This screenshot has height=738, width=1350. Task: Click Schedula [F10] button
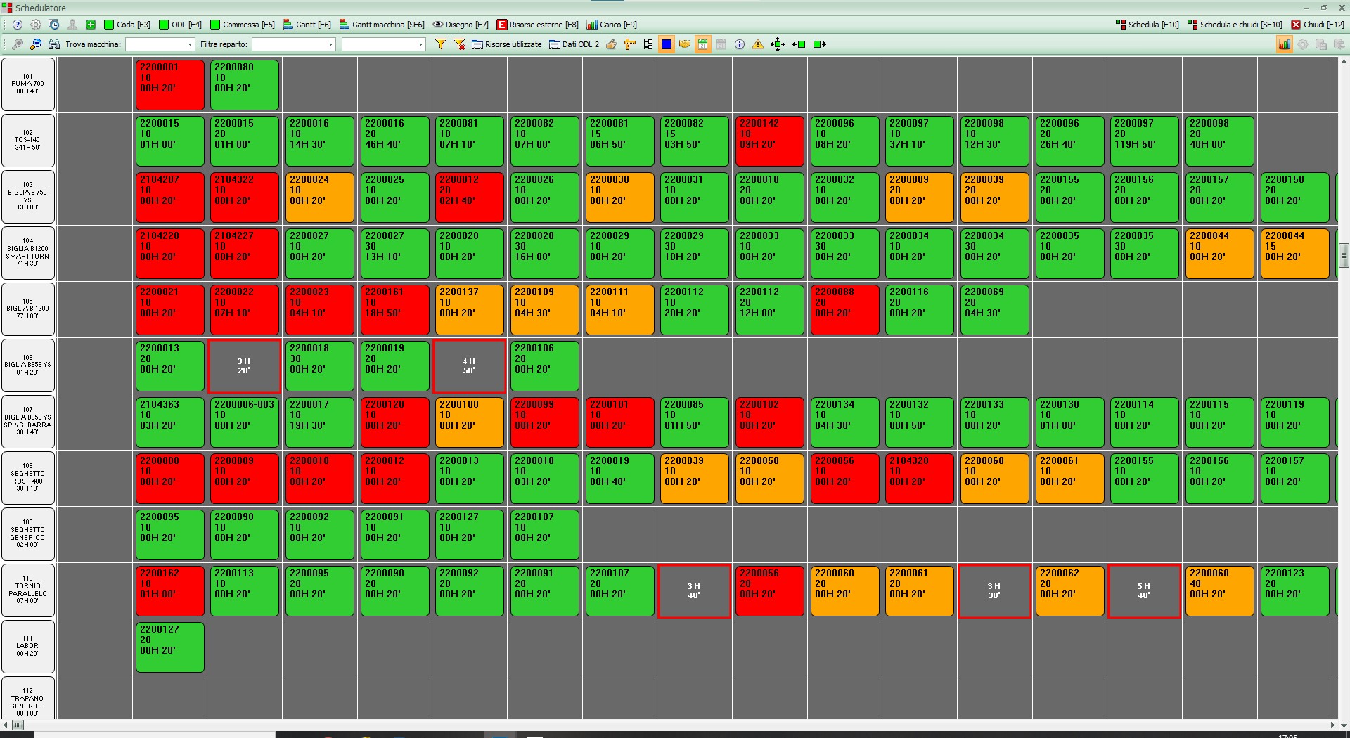point(1147,25)
